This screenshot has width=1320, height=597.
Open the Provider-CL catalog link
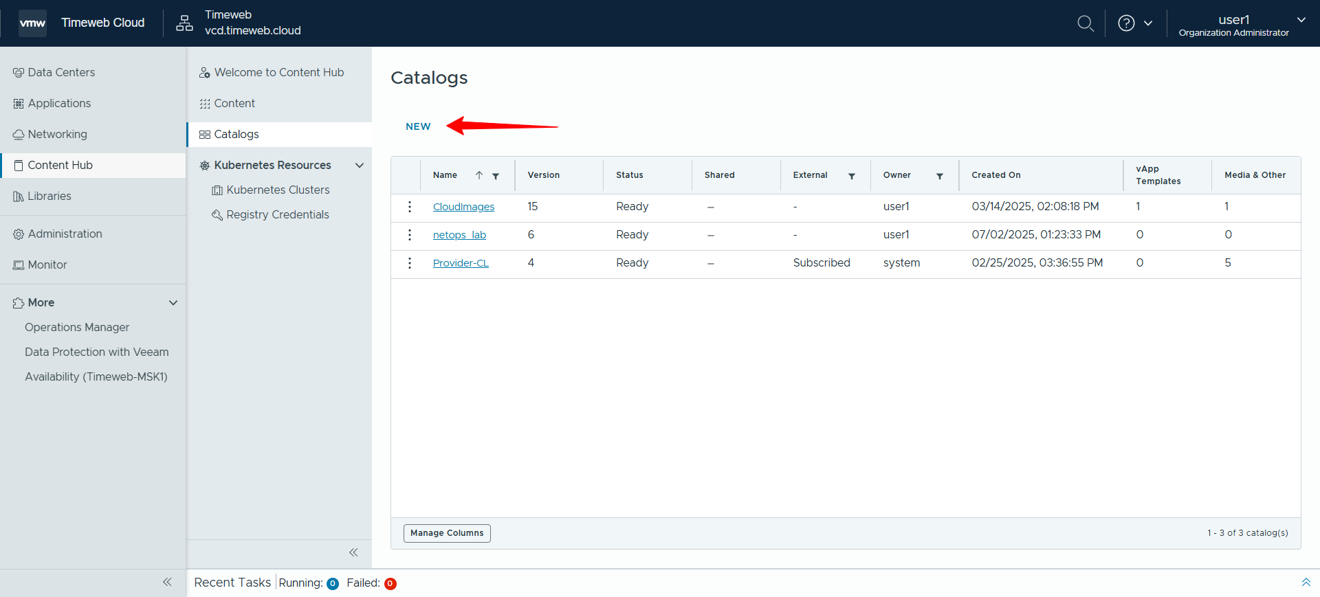[461, 263]
